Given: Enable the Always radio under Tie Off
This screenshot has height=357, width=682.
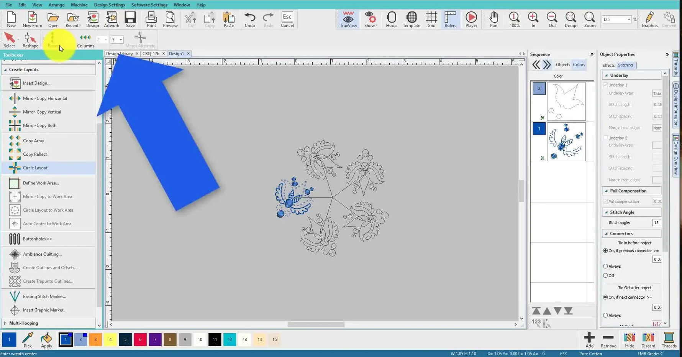Looking at the screenshot, I should point(606,315).
